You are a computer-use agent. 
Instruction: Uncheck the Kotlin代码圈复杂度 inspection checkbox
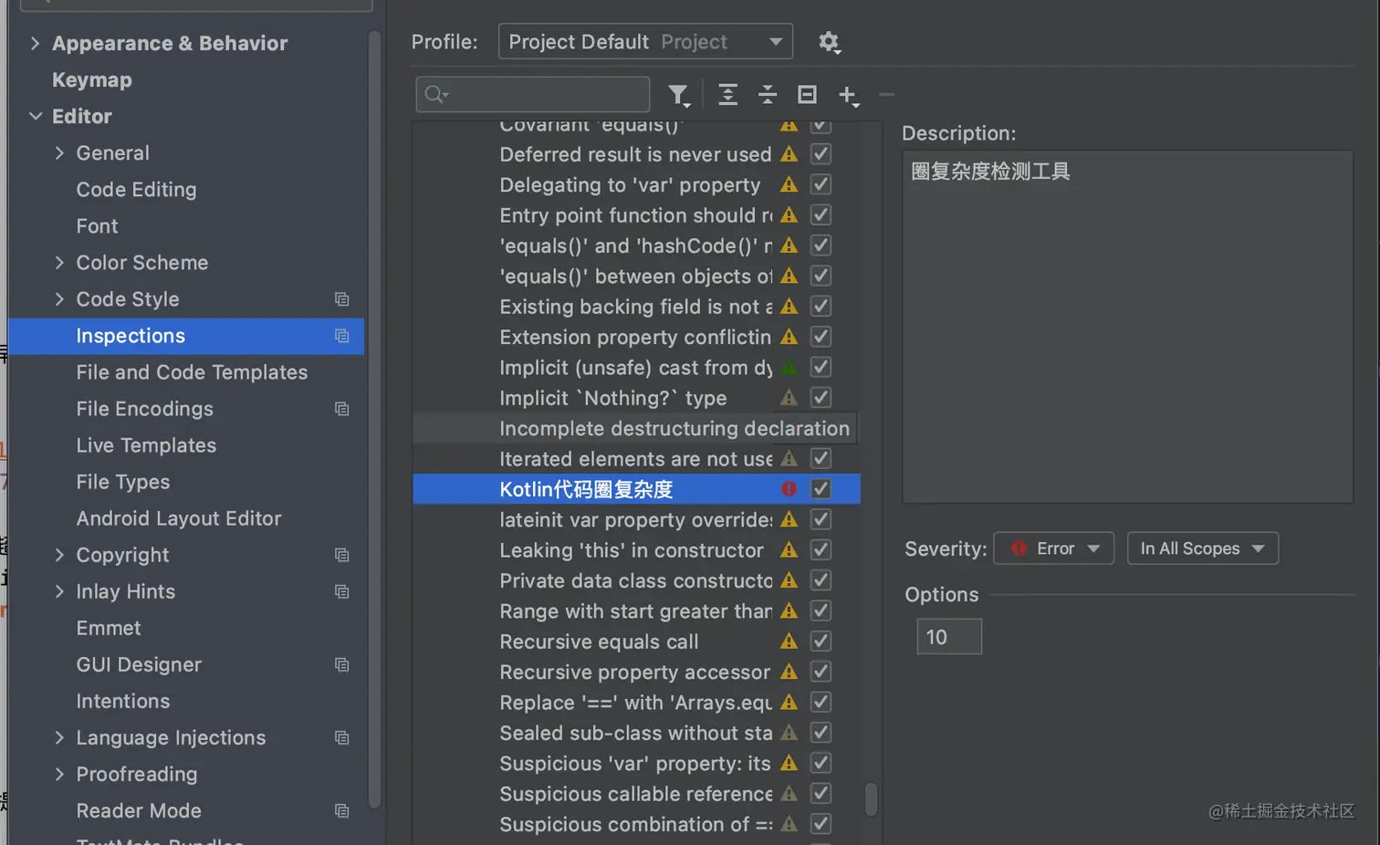821,489
